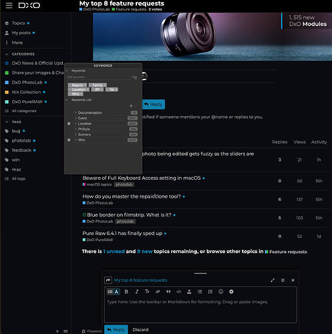Open the emoji picker in composer
Image resolution: width=332 pixels, height=334 pixels.
pyautogui.click(x=220, y=292)
